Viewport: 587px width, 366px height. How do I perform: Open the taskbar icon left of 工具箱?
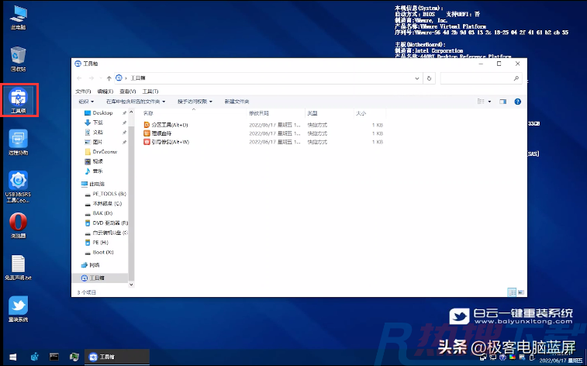pyautogui.click(x=74, y=357)
